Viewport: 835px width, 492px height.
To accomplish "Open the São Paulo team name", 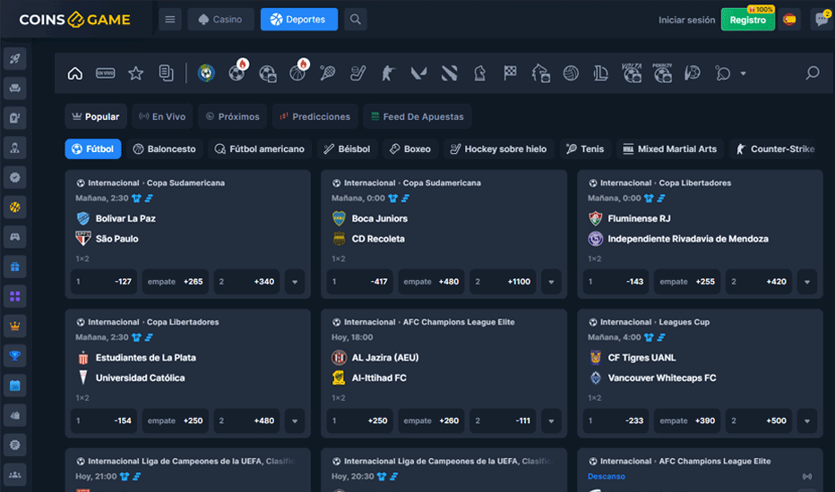I will pyautogui.click(x=117, y=239).
